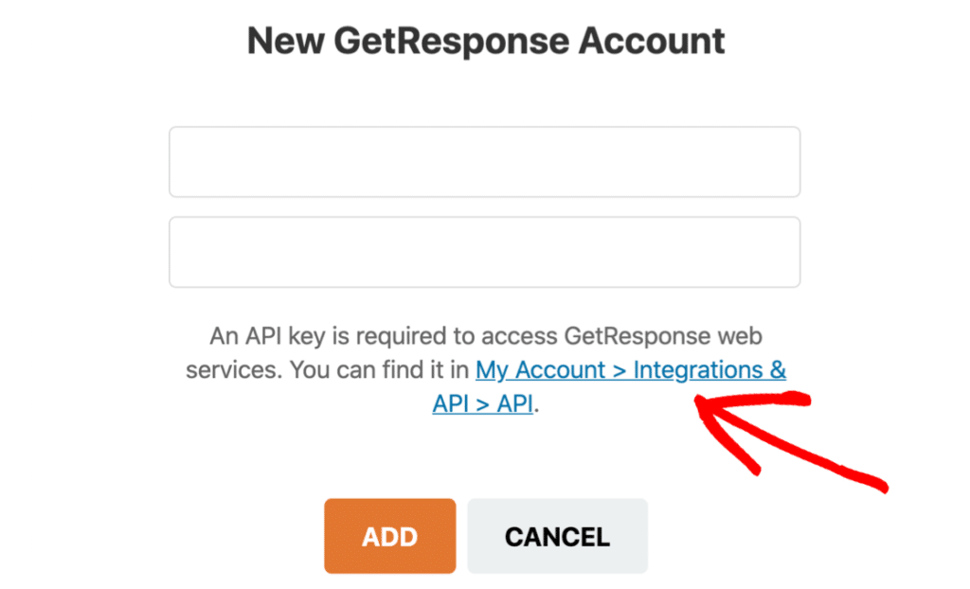Click the gray CANCEL button label
Image resolution: width=970 pixels, height=589 pixels.
[557, 536]
